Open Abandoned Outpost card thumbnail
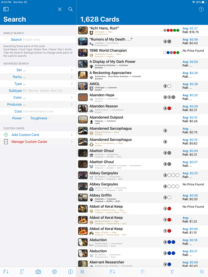 point(83,119)
